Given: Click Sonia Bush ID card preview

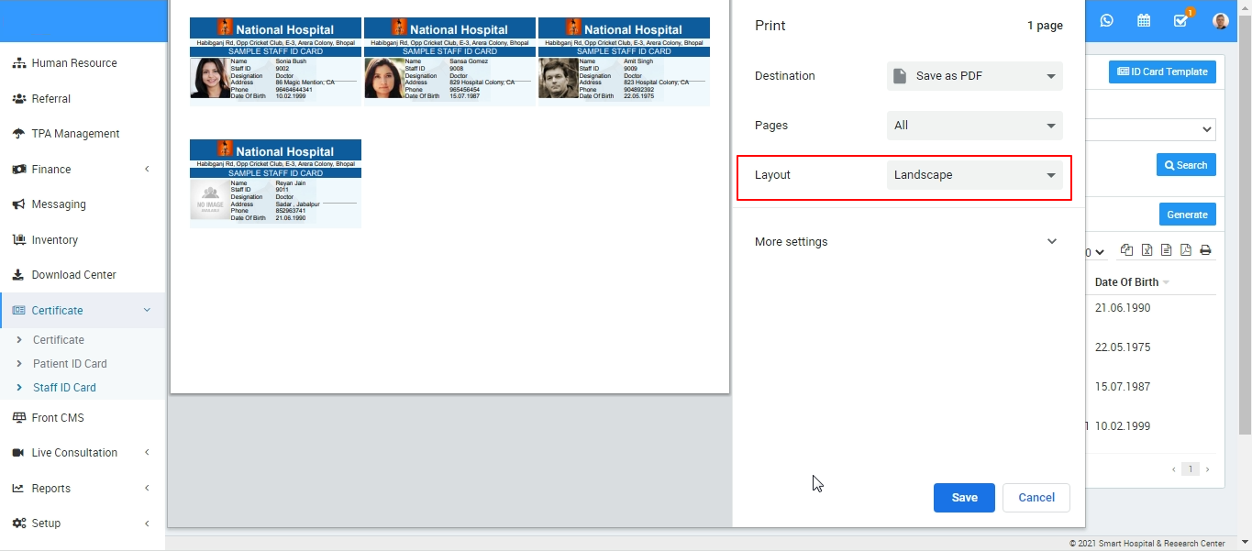Looking at the screenshot, I should tap(275, 62).
